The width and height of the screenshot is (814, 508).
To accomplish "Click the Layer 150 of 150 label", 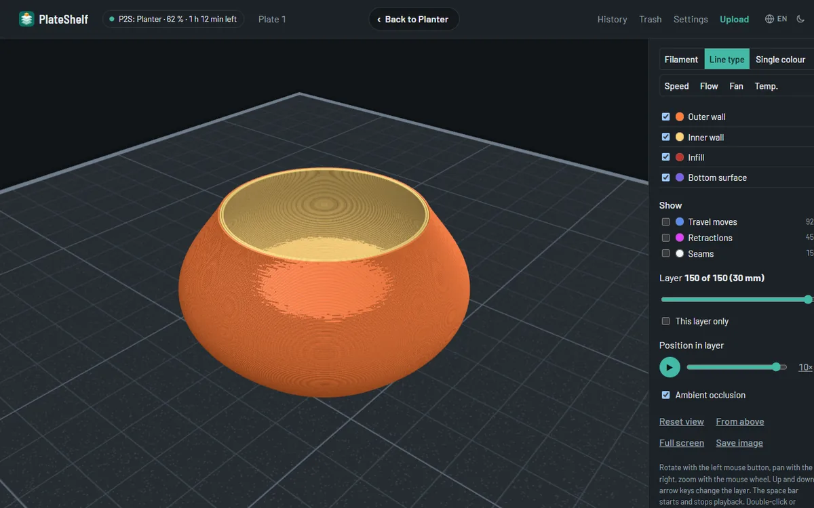I will coord(712,278).
